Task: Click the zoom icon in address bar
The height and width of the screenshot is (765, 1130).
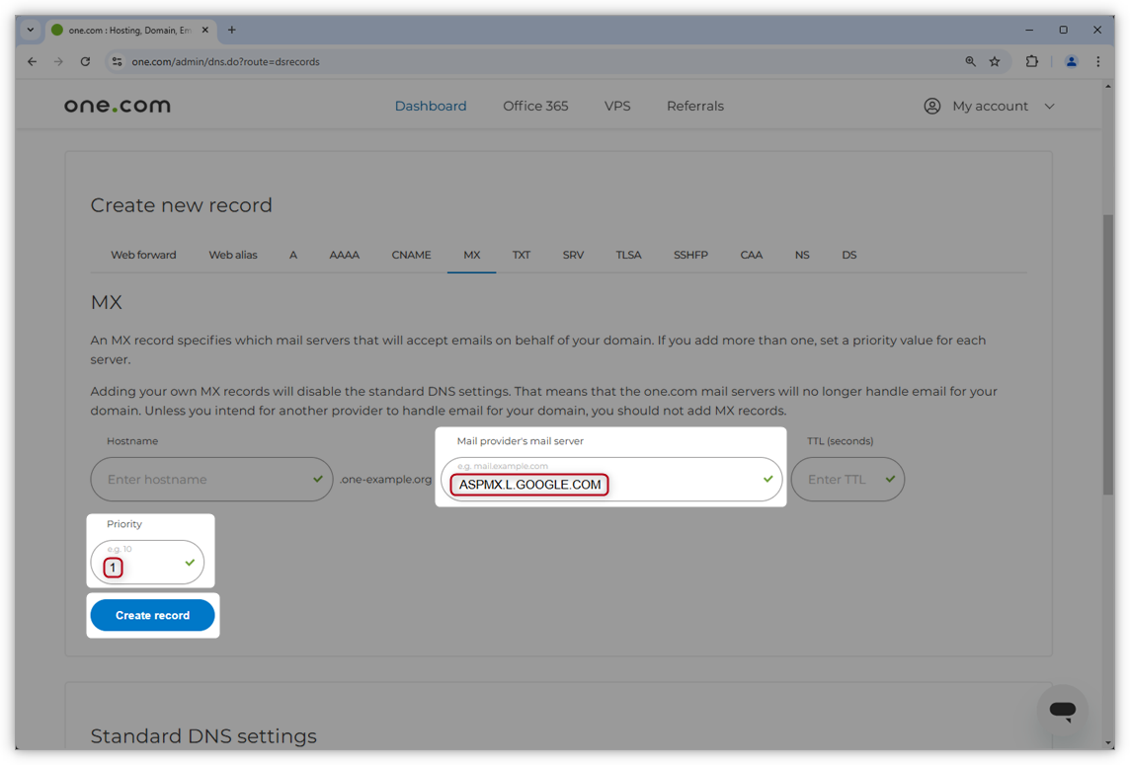Action: tap(969, 61)
